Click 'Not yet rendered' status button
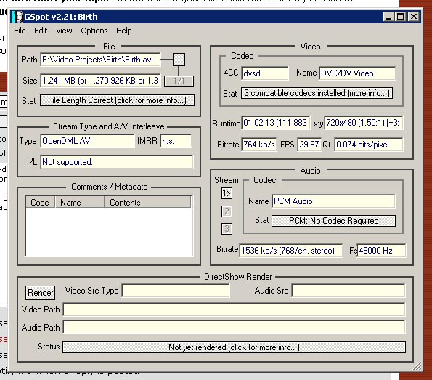Viewport: 432px width, 380px height. pos(234,347)
